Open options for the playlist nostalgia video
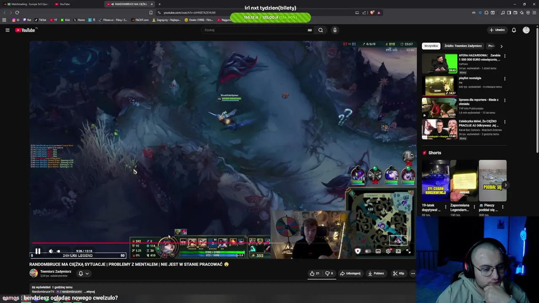The height and width of the screenshot is (303, 539). pyautogui.click(x=504, y=78)
